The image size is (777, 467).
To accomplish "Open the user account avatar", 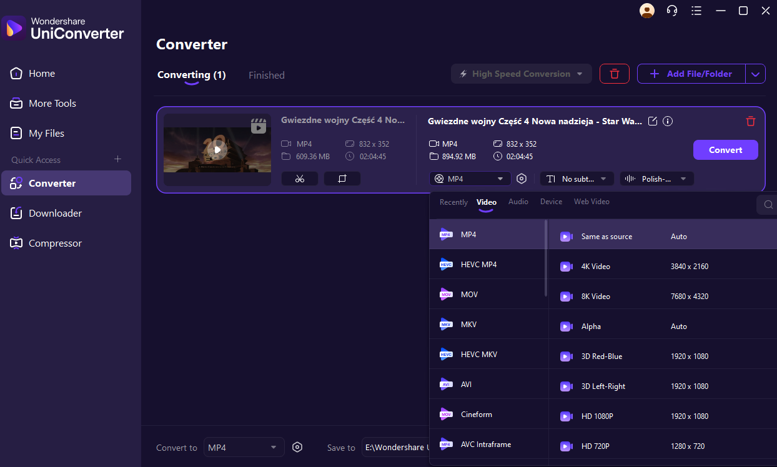I will (x=647, y=11).
